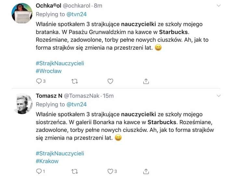Open @tvn24 mention in Tomasz N's reply
The image size is (234, 176).
pyautogui.click(x=78, y=104)
